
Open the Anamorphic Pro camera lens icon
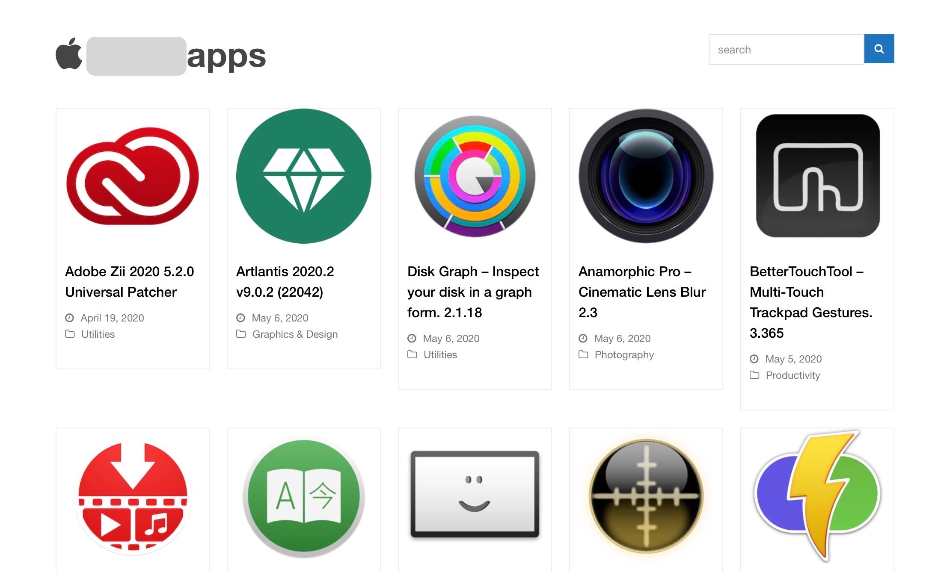click(646, 176)
